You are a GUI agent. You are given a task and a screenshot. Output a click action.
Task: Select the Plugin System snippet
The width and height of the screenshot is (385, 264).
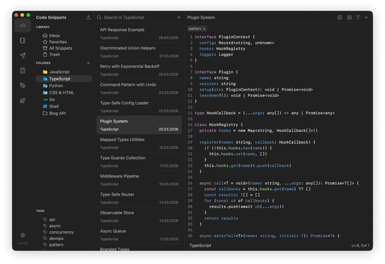tap(139, 125)
